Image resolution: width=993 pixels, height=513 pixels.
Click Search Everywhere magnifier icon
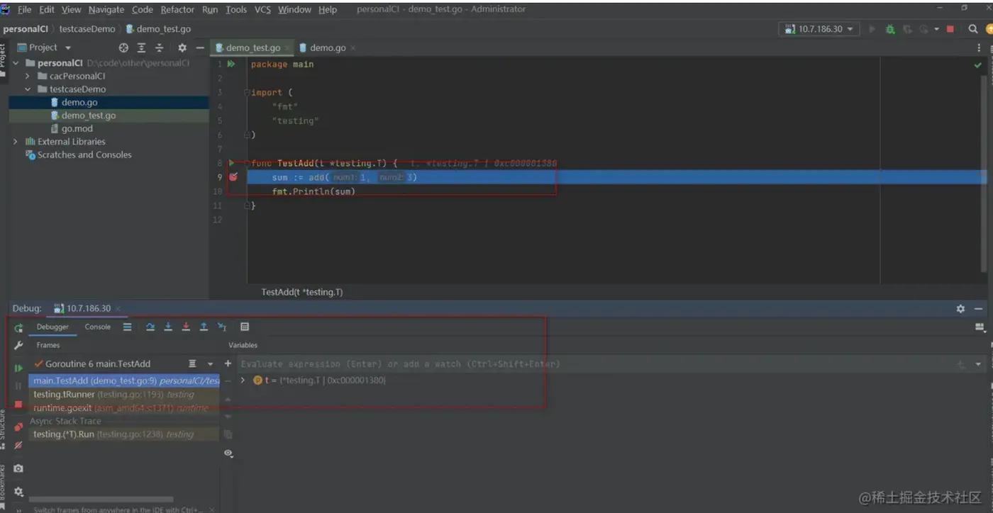click(973, 29)
